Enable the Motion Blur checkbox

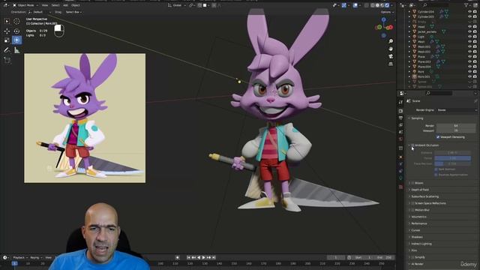[412, 210]
